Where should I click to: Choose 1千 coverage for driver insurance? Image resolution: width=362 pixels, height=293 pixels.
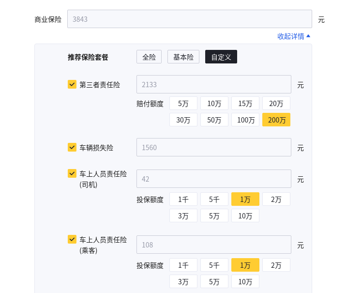(183, 199)
